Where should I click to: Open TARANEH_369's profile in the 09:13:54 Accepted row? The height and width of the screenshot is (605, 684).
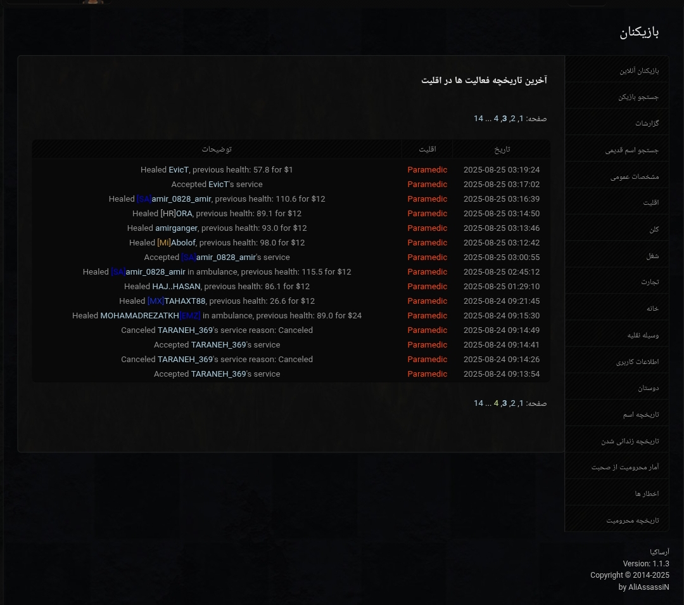(x=218, y=374)
